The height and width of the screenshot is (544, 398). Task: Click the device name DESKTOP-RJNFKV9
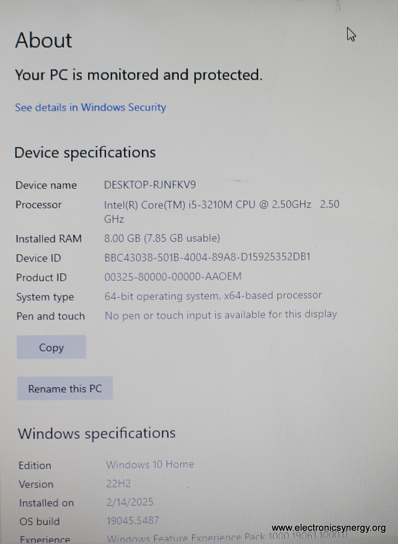point(150,185)
